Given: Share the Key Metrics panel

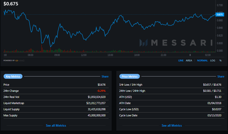Looking at the screenshot, I should coord(105,76).
